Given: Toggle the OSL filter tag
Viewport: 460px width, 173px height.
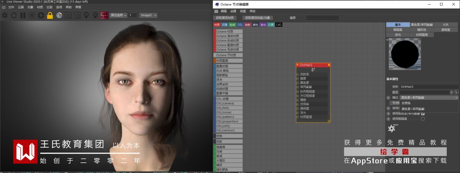Looking at the screenshot, I should click(x=240, y=25).
